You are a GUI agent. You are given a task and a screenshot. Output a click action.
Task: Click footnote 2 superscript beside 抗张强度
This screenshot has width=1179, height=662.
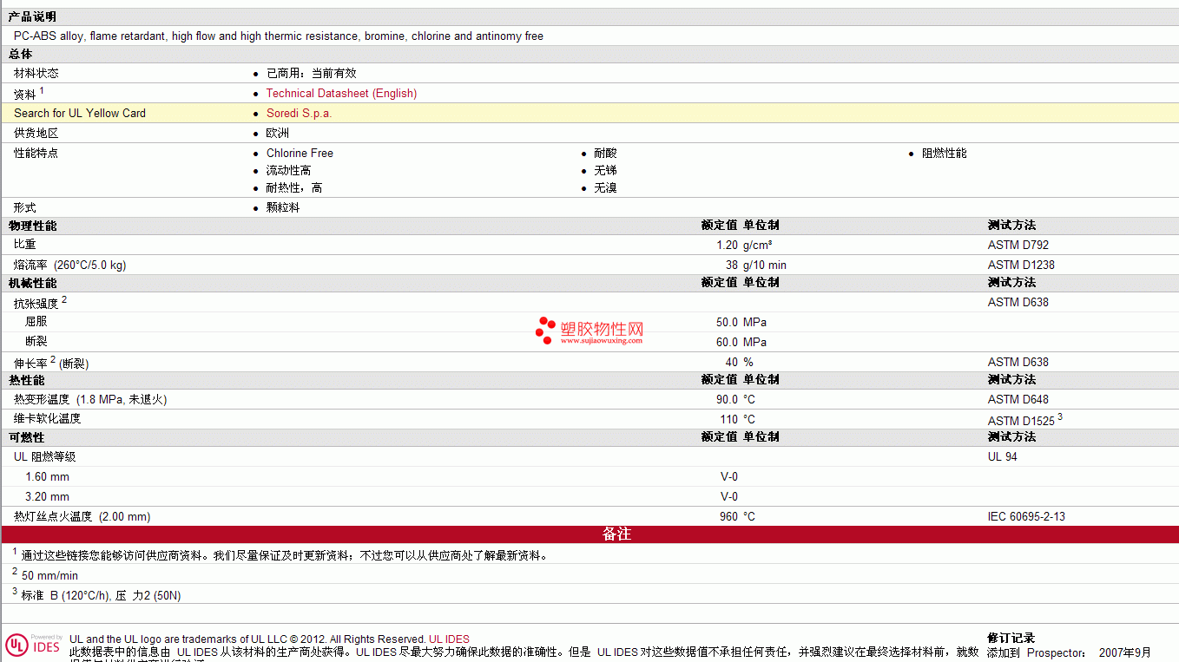(64, 299)
